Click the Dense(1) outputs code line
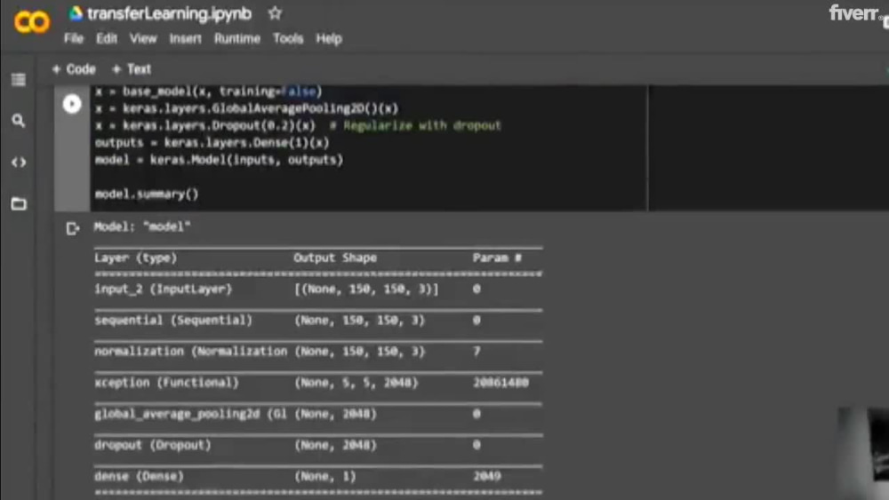 (212, 143)
